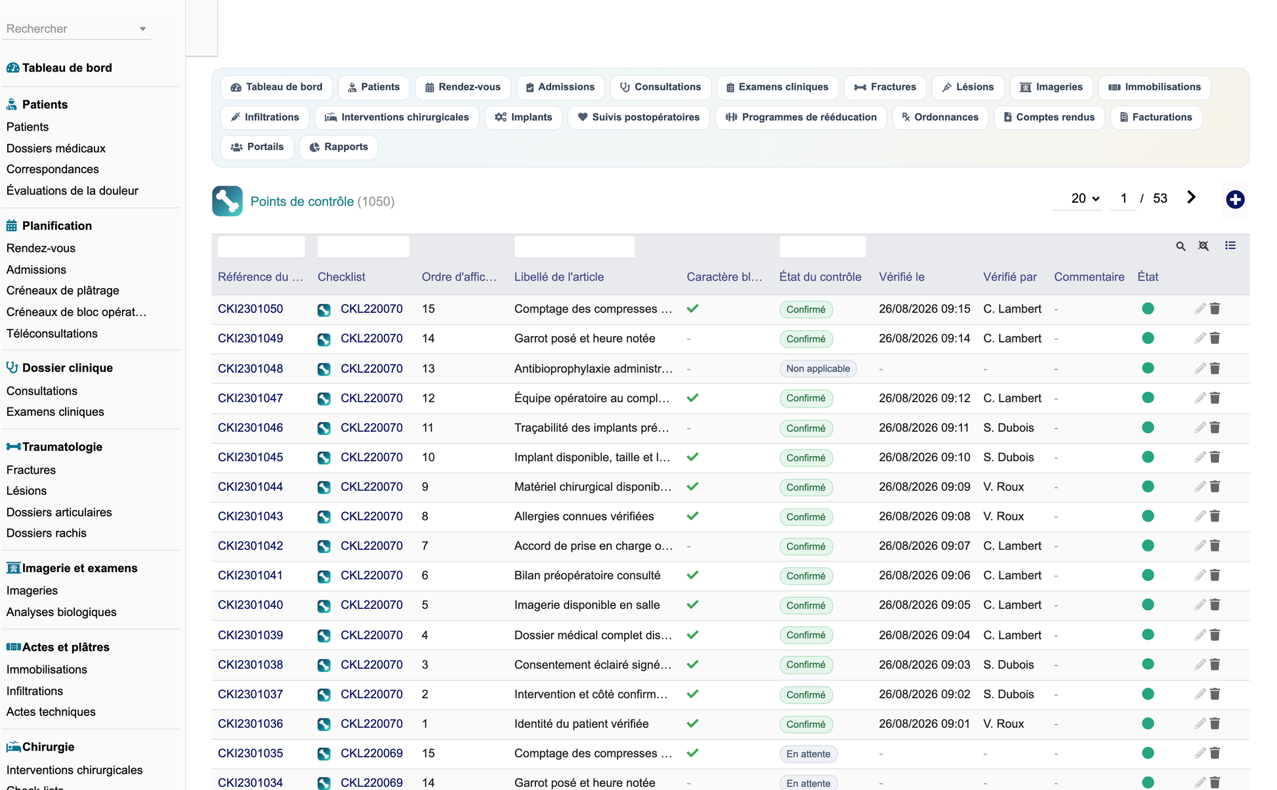Image resolution: width=1277 pixels, height=790 pixels.
Task: Click green status dot in row CKI2301042
Action: coord(1148,545)
